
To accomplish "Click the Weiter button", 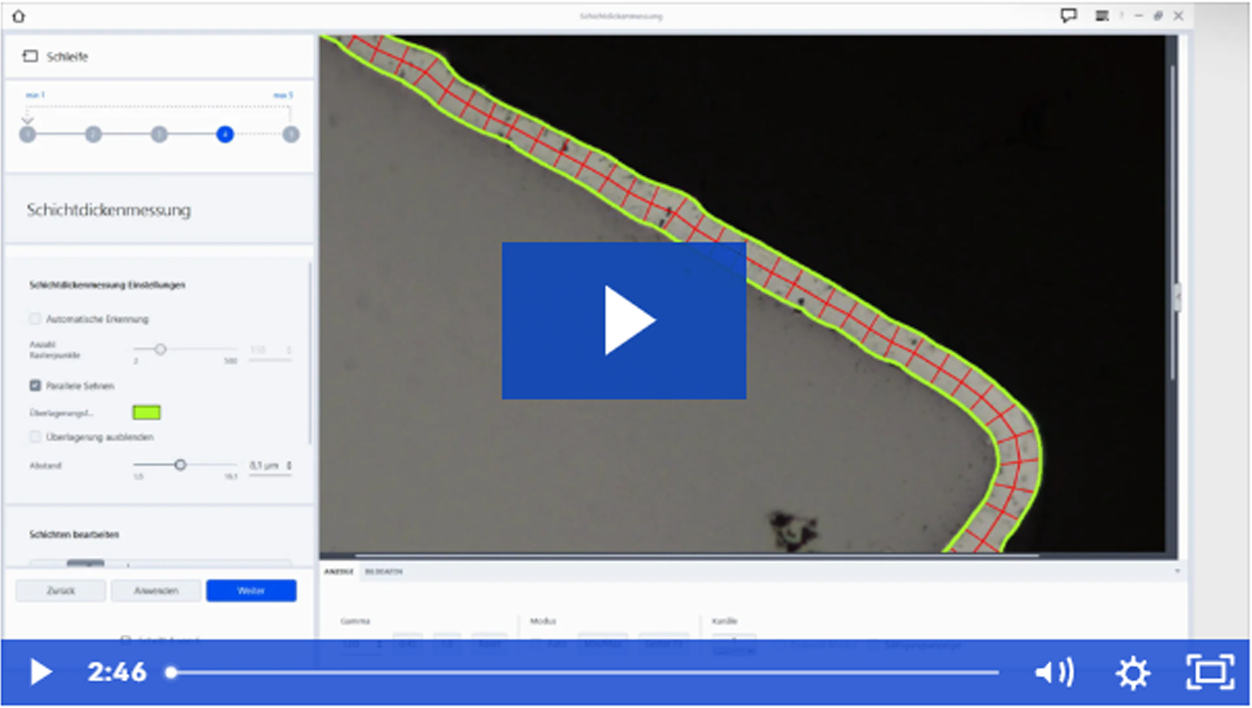I will pos(251,591).
